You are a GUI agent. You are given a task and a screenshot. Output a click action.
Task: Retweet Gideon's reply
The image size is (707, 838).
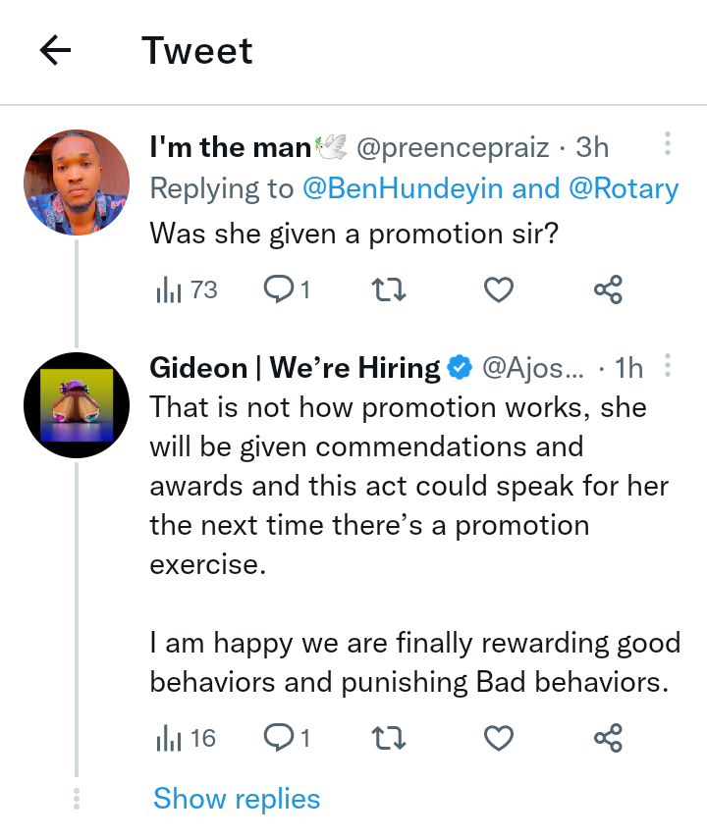point(391,738)
